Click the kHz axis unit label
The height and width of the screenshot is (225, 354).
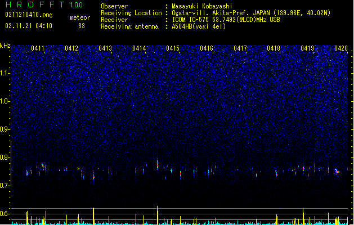(x=5, y=46)
